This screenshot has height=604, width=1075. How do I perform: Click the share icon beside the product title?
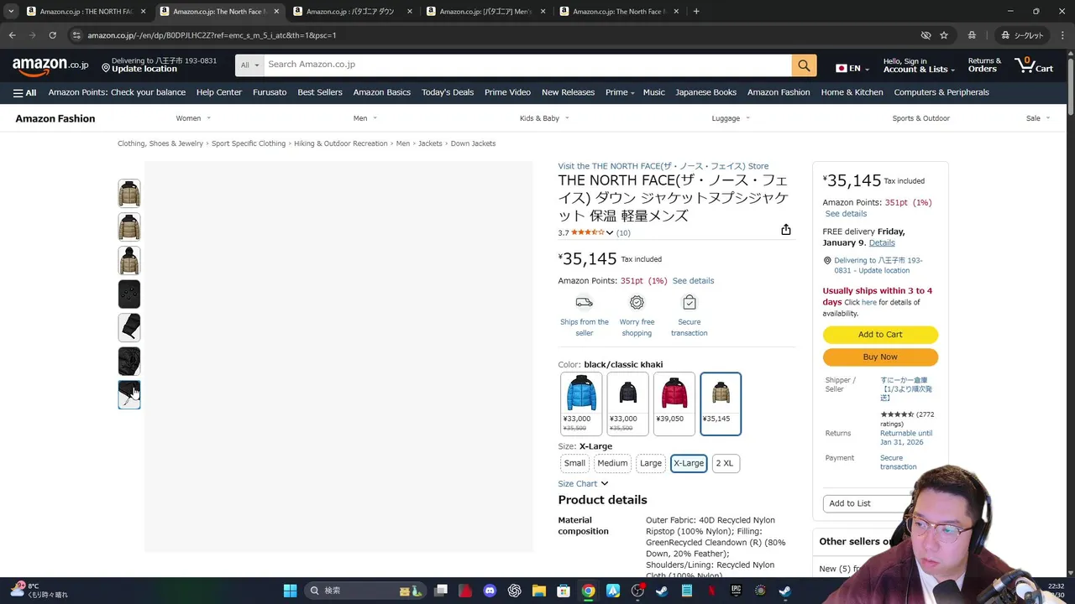pyautogui.click(x=786, y=230)
